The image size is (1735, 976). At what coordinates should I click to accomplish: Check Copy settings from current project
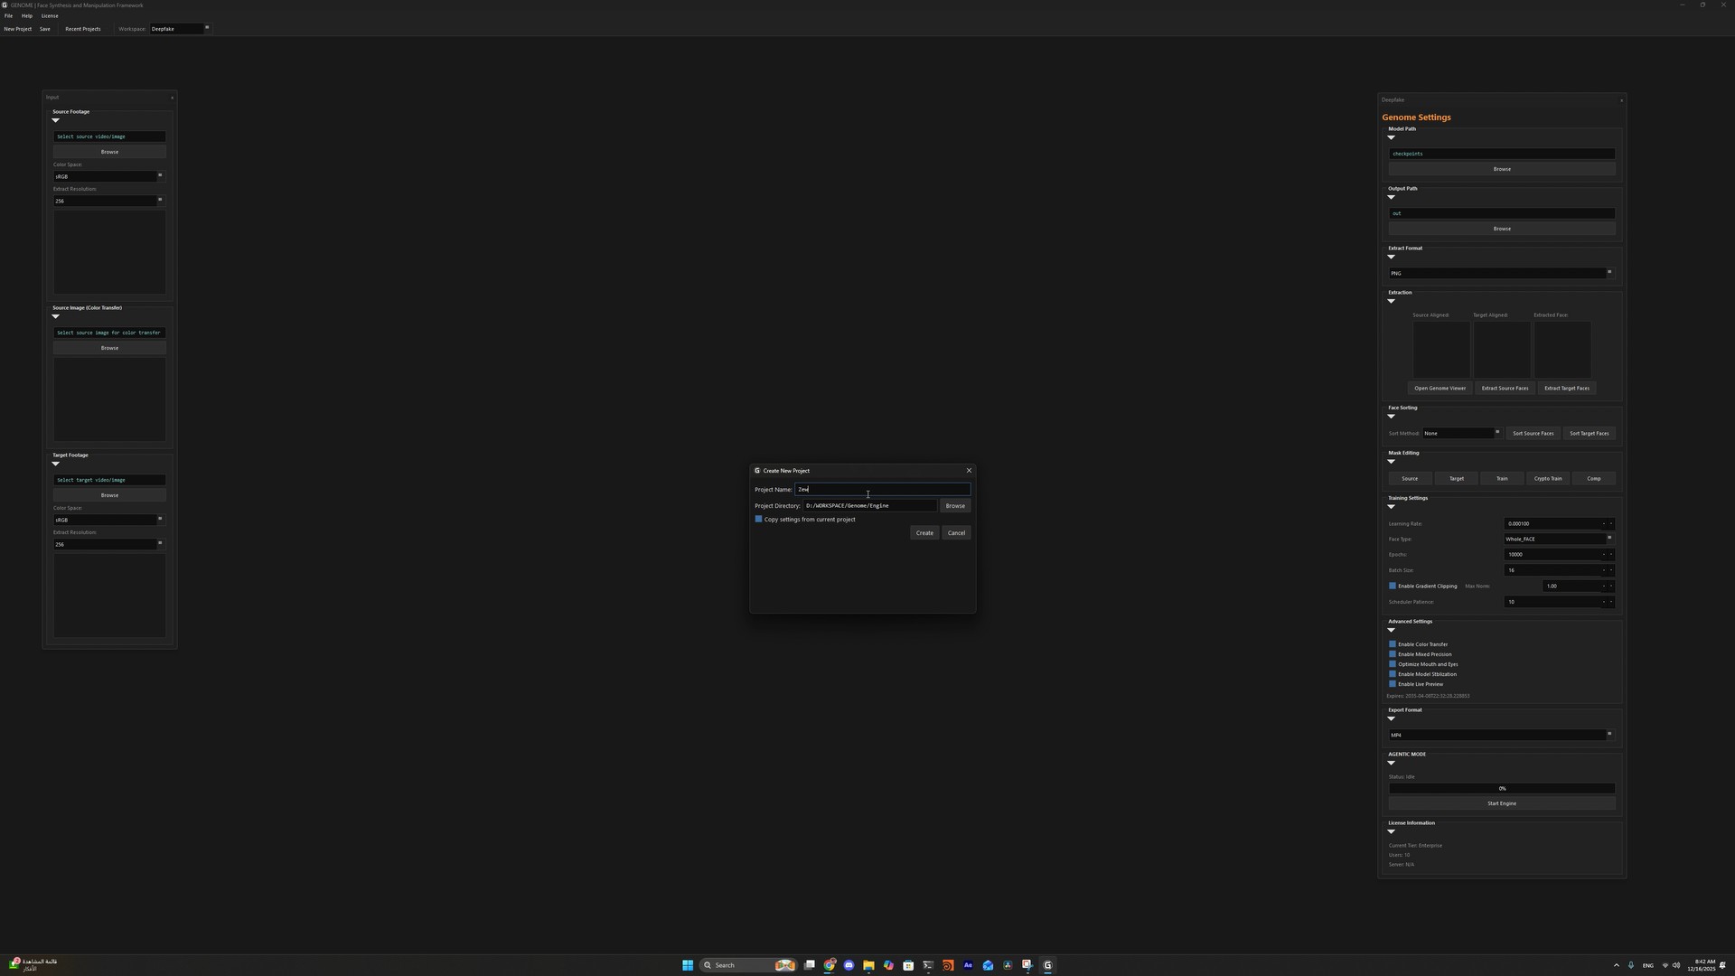click(x=759, y=520)
